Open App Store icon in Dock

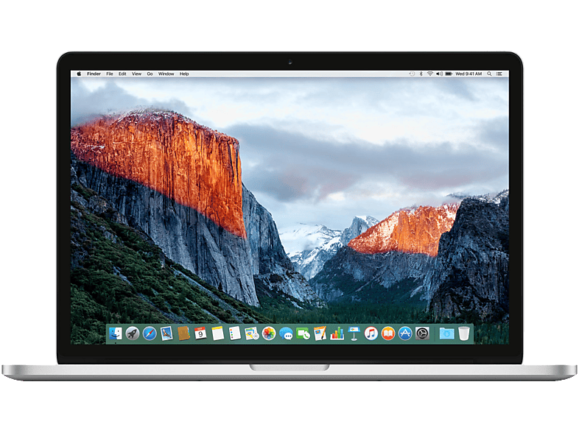405,333
